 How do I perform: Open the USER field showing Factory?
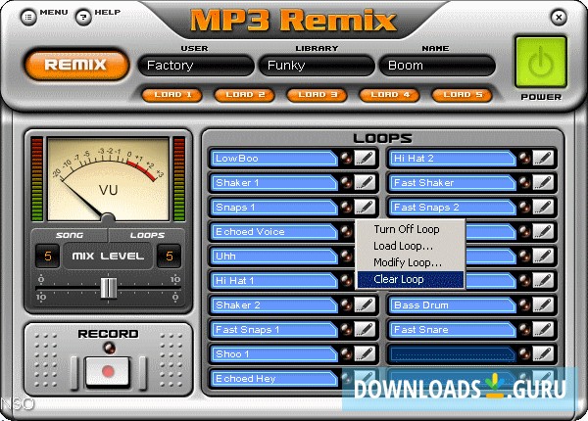[196, 66]
